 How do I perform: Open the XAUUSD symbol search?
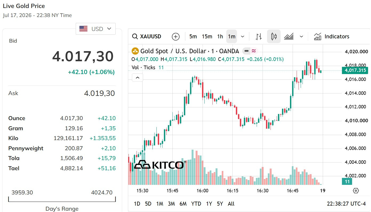coord(147,36)
